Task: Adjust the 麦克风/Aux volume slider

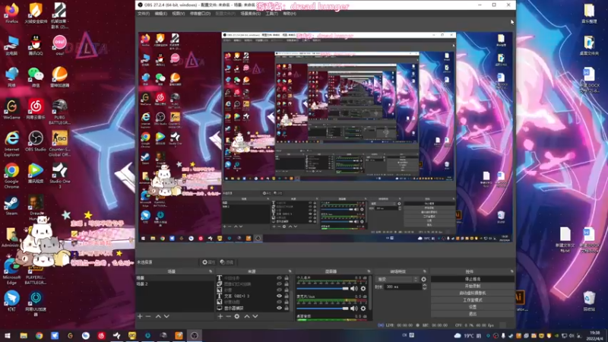Action: [322, 309]
